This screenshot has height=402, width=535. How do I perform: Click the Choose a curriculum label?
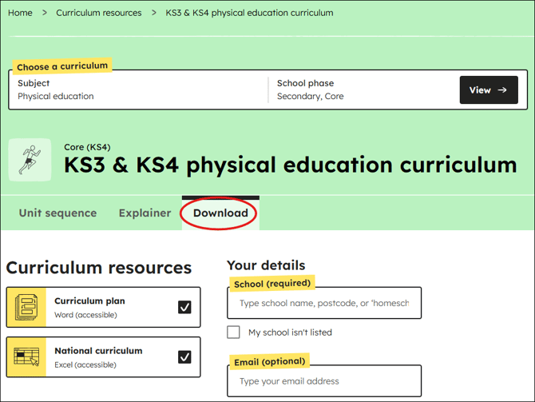point(62,66)
